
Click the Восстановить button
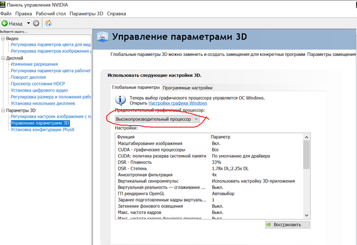(288, 225)
